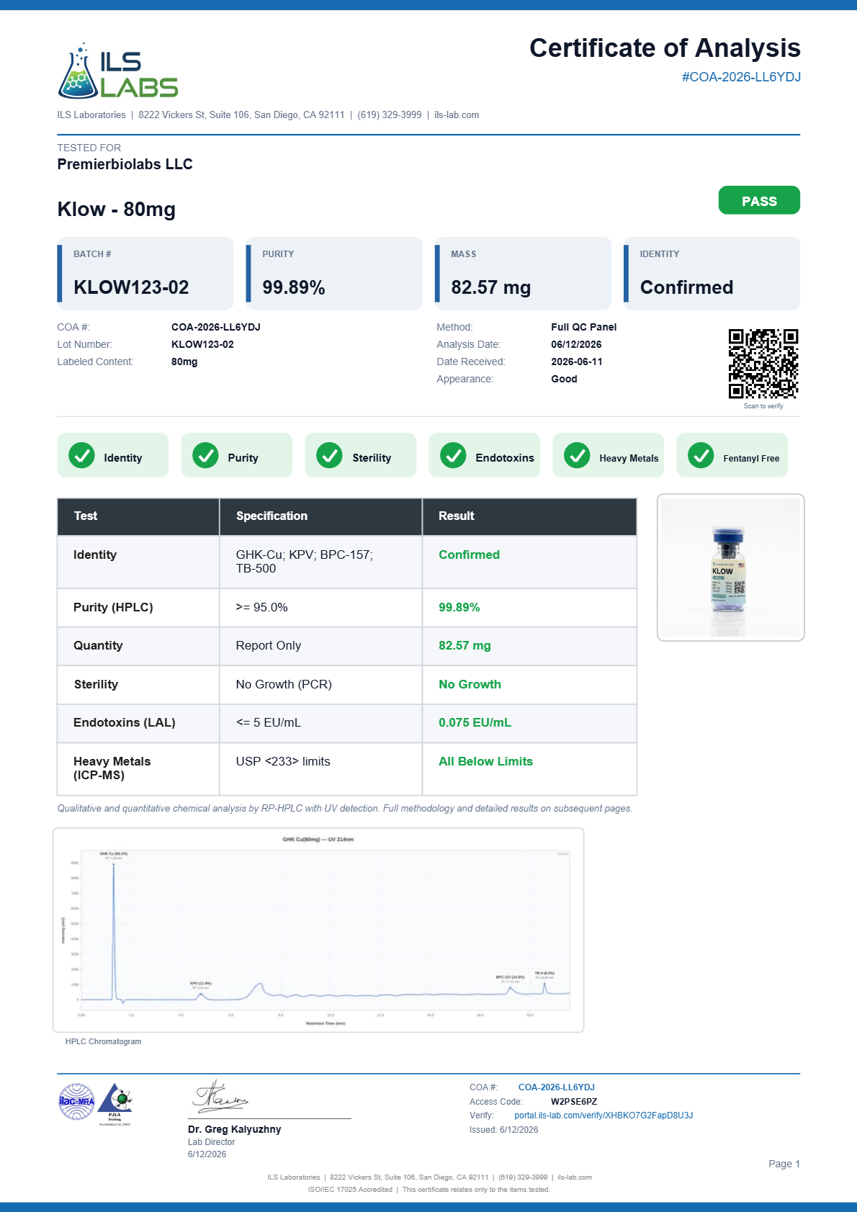Screen dimensions: 857x1212
Task: Click the 'Certificate of Analysis' heading
Action: (x=665, y=48)
